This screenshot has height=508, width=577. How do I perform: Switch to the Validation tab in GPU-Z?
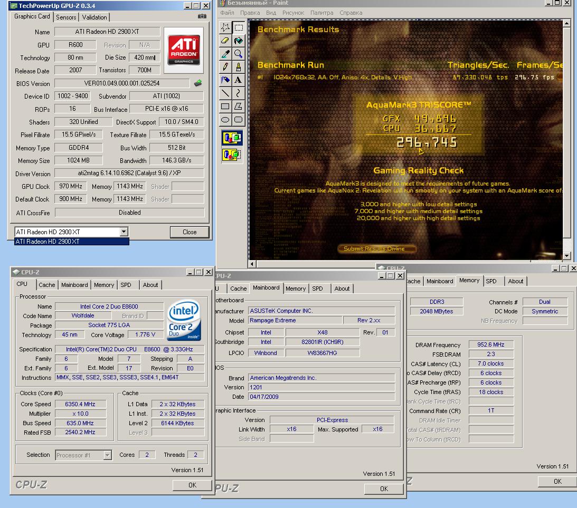click(94, 17)
